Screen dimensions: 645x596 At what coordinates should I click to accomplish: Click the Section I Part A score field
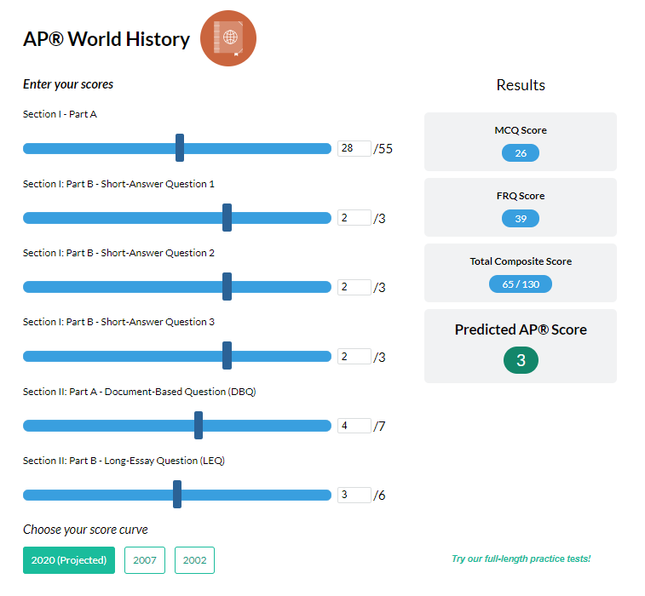point(354,148)
